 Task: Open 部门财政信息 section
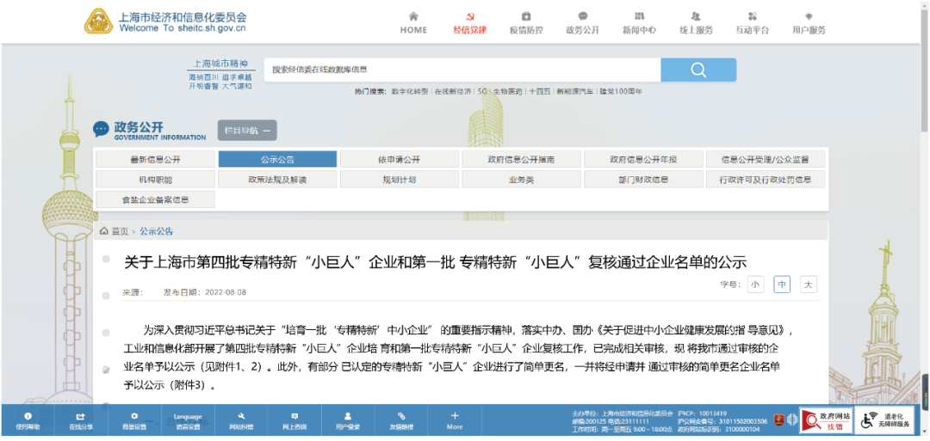[x=643, y=180]
